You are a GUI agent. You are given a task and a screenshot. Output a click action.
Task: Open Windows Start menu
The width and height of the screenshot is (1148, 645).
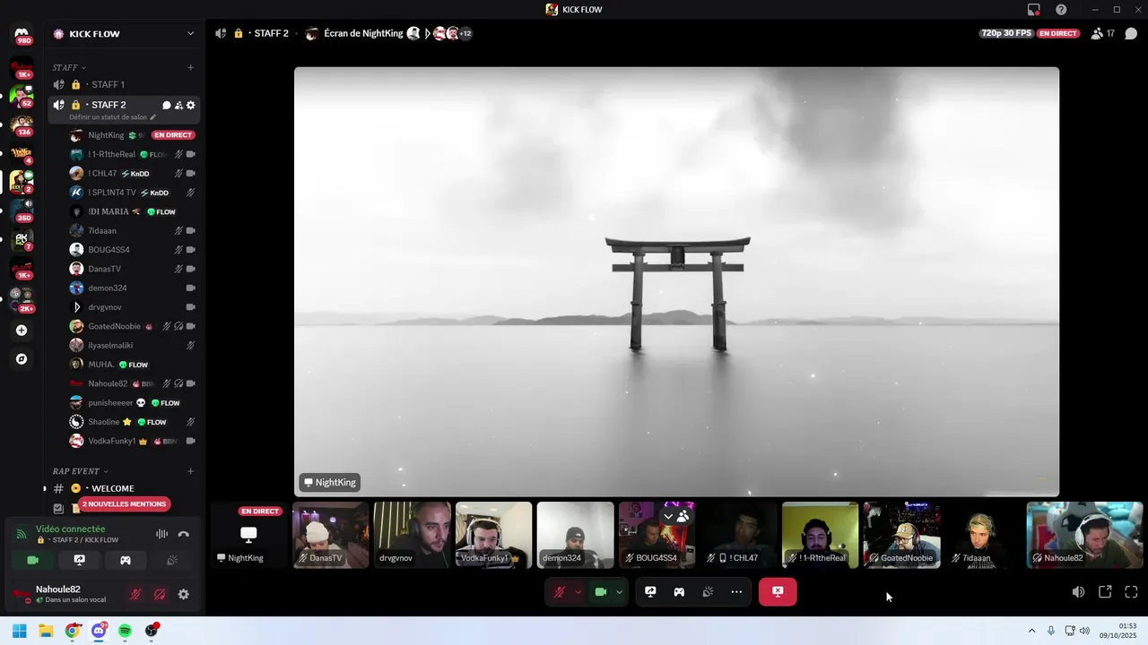(x=19, y=631)
